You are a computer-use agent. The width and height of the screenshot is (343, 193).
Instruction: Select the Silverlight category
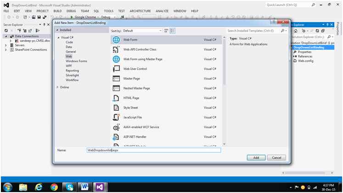click(73, 75)
